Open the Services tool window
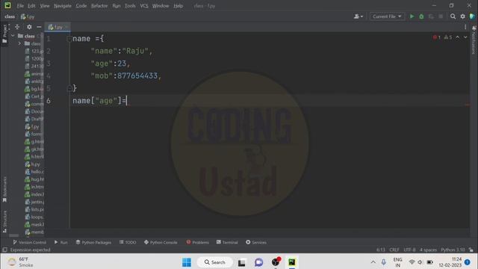Viewport: 478px width, 269px height. pyautogui.click(x=256, y=242)
